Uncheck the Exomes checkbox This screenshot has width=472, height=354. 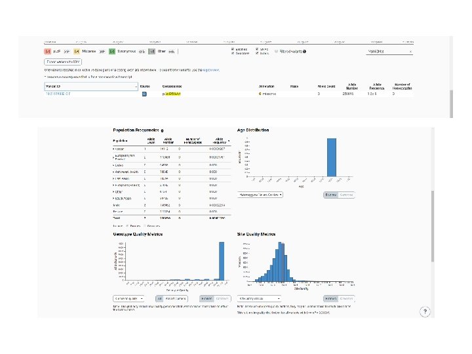(233, 49)
